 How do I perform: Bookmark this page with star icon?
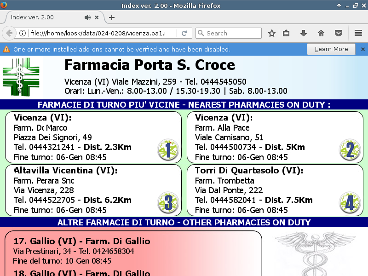[272, 33]
